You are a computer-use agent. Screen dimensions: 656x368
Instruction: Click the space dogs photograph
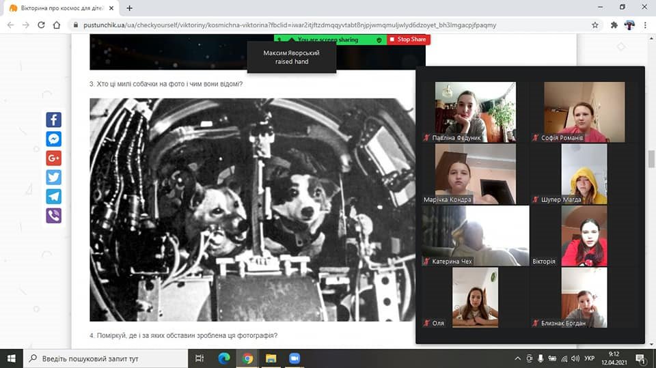pyautogui.click(x=252, y=210)
